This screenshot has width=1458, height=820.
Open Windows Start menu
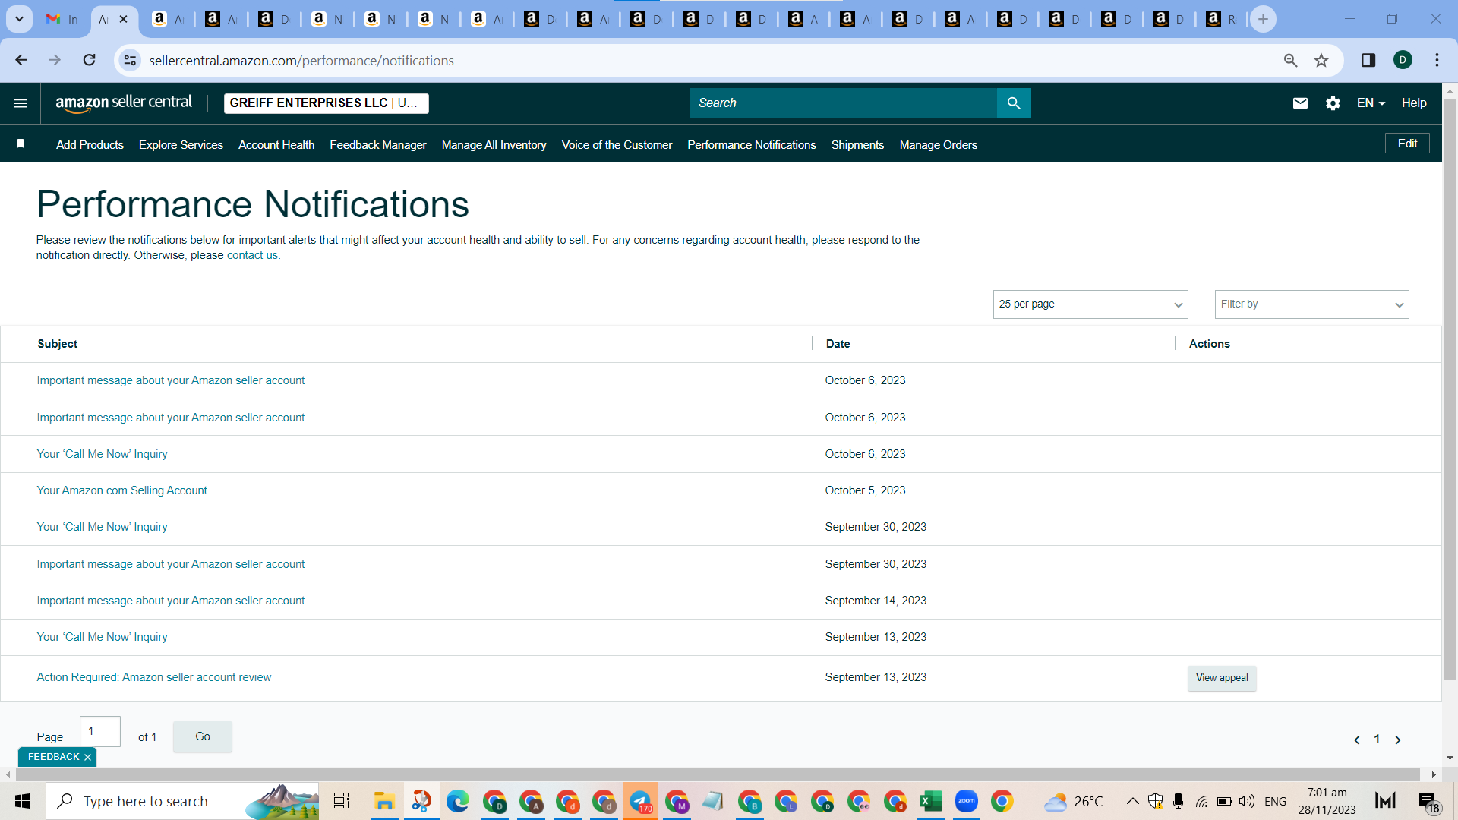click(x=23, y=801)
